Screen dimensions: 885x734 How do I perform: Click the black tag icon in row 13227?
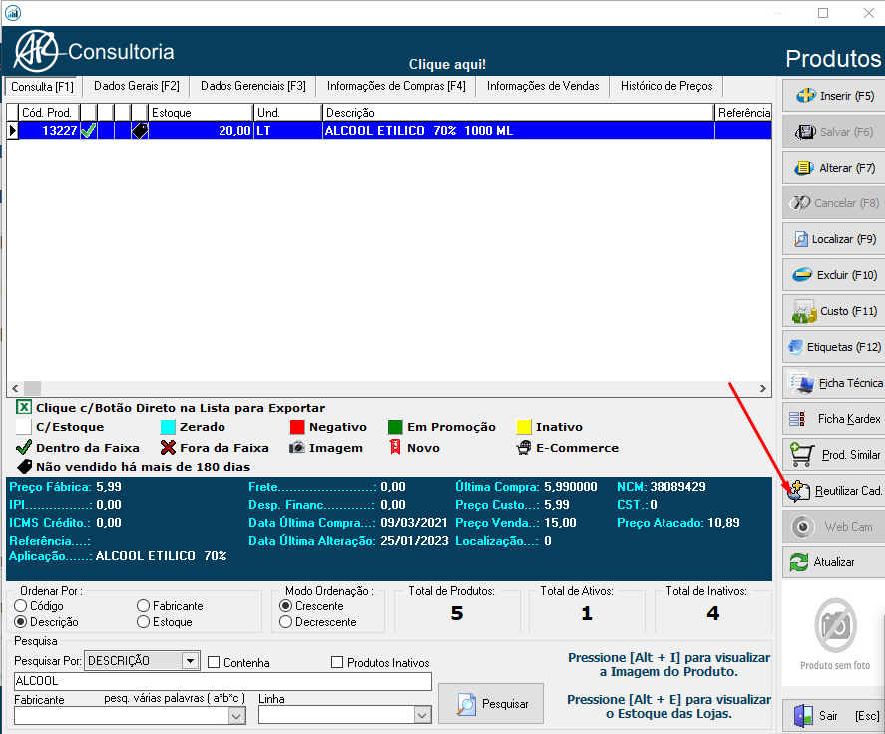tap(140, 131)
